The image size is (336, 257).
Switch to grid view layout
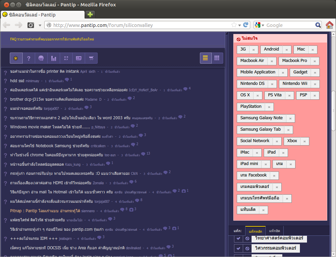point(217,58)
